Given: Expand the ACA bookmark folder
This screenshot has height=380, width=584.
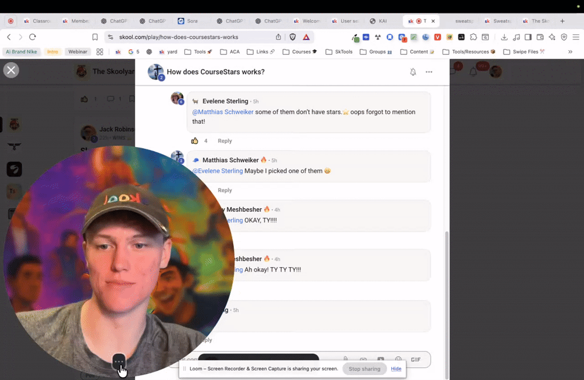Looking at the screenshot, I should (x=230, y=52).
